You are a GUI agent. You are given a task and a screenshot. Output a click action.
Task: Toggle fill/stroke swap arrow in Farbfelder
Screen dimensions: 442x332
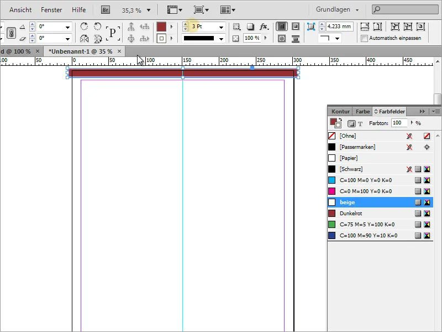point(340,120)
